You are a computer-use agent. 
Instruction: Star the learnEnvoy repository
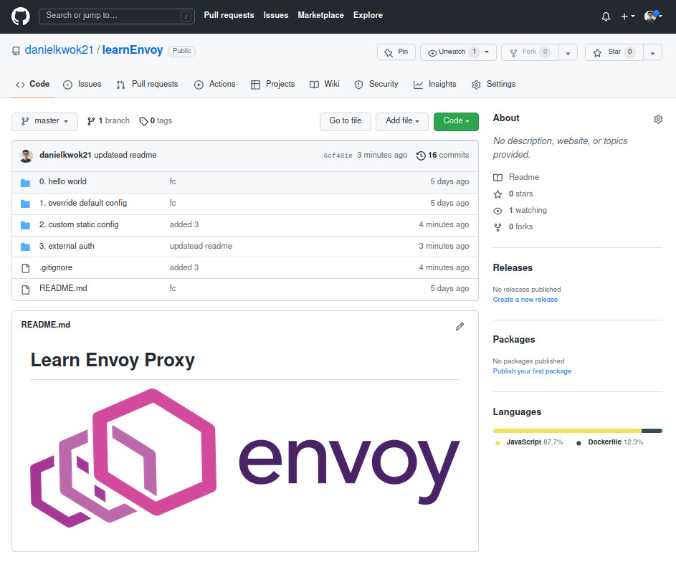614,52
